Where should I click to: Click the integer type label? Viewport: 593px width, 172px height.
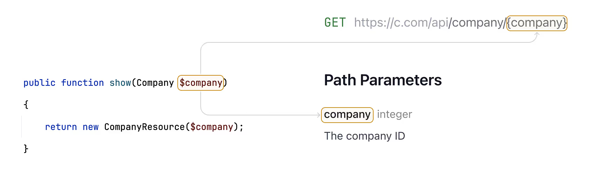pyautogui.click(x=395, y=115)
